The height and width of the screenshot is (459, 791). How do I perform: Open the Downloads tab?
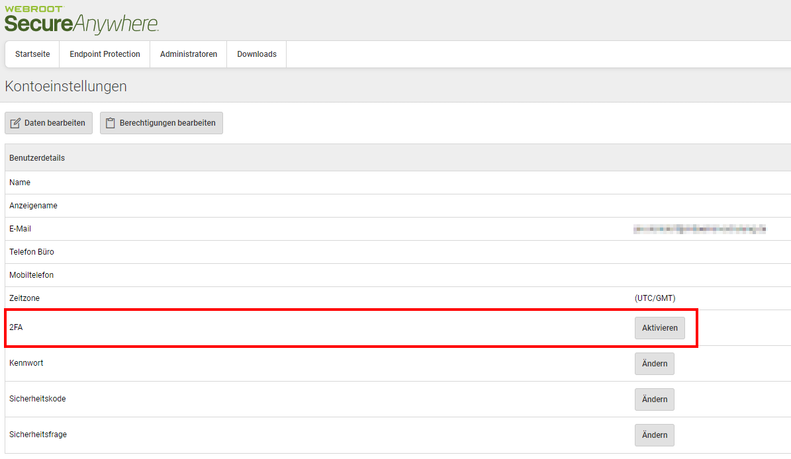click(257, 54)
